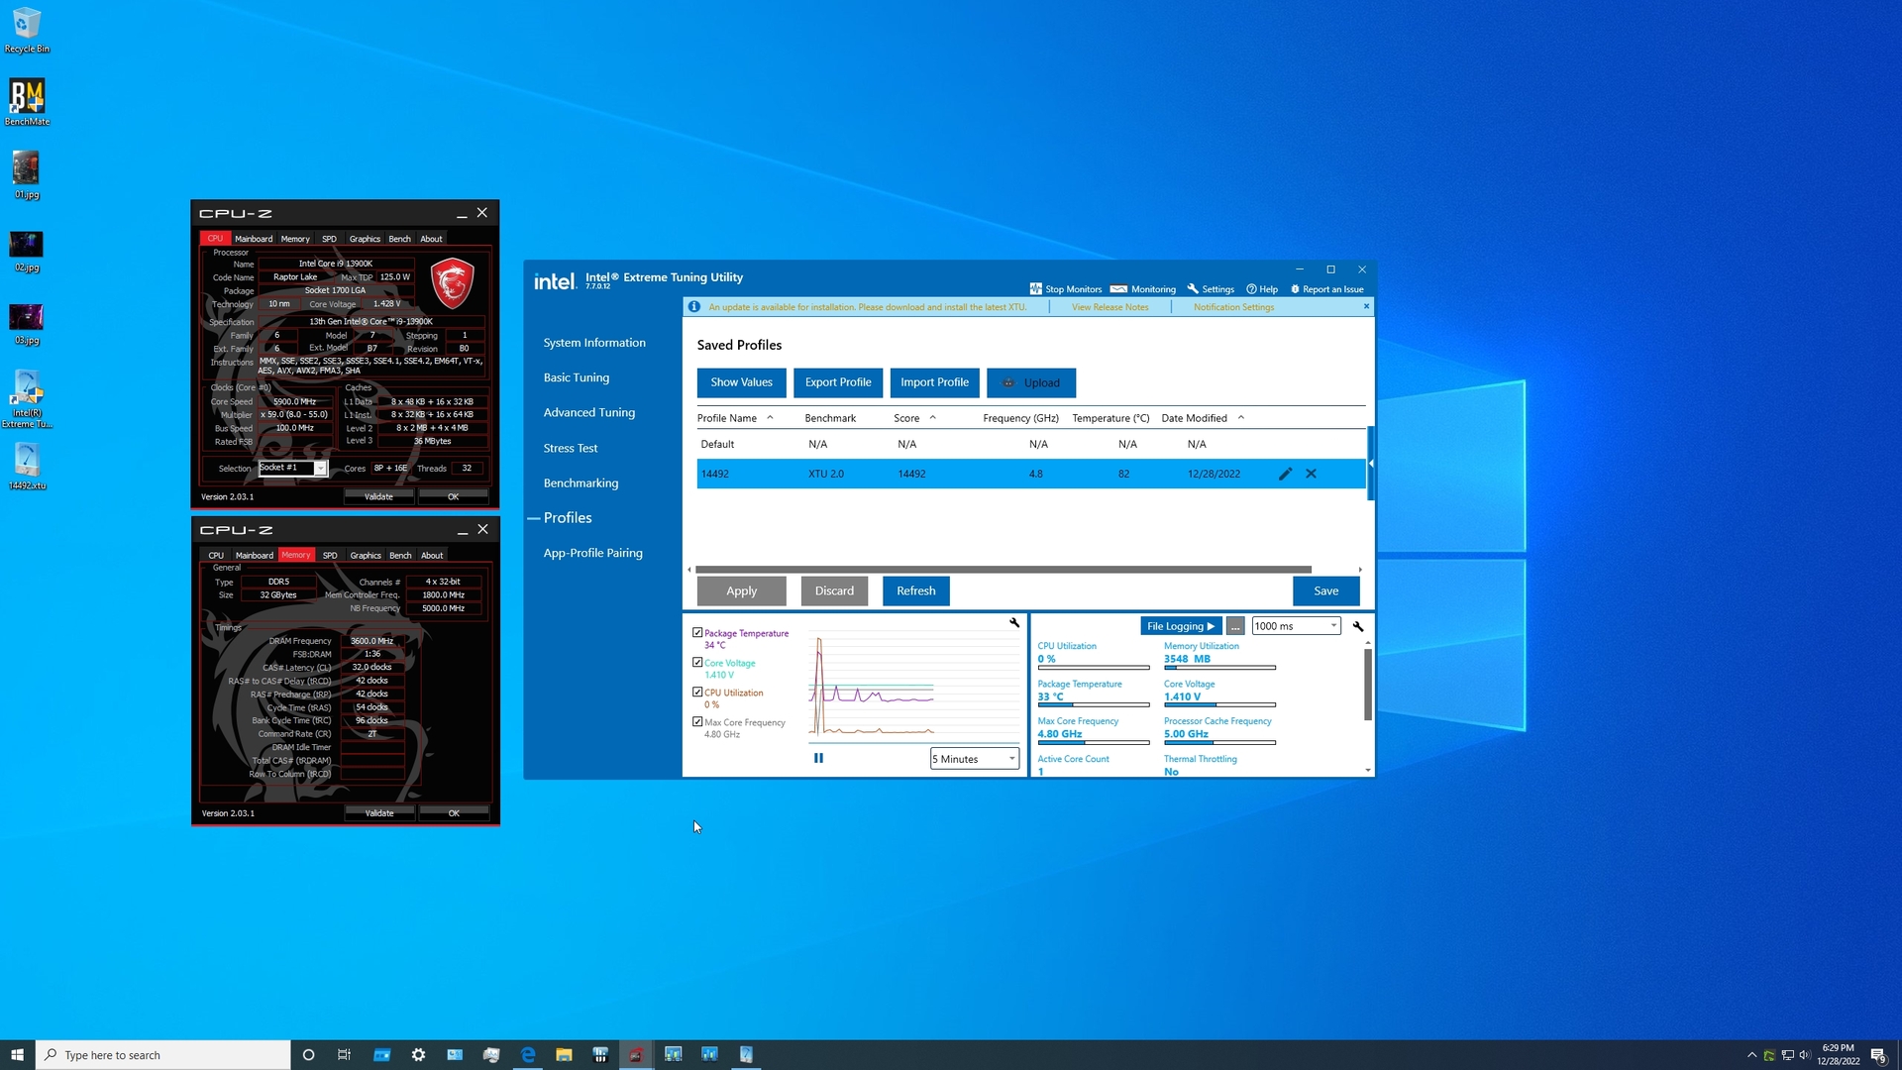Delete the 14492 profile with X icon
Viewport: 1902px width, 1070px height.
click(x=1311, y=474)
